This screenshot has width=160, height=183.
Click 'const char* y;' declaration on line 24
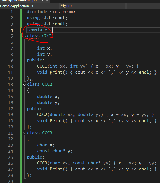coord(55,151)
